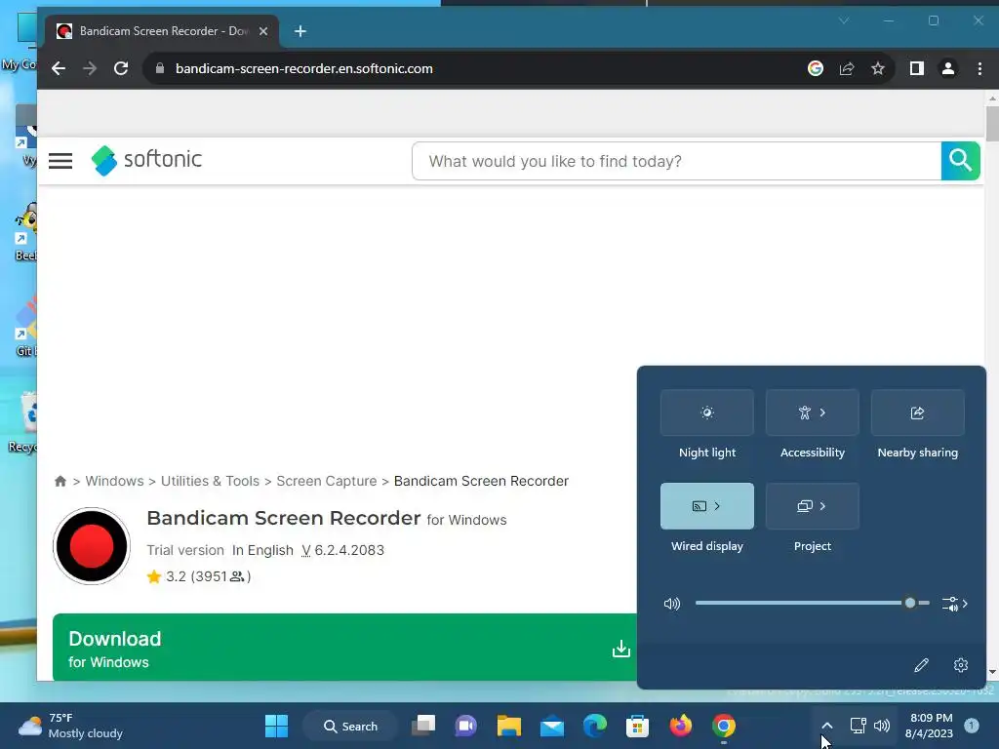Viewport: 999px width, 749px height.
Task: Open the Windows breadcrumb link
Action: (115, 481)
